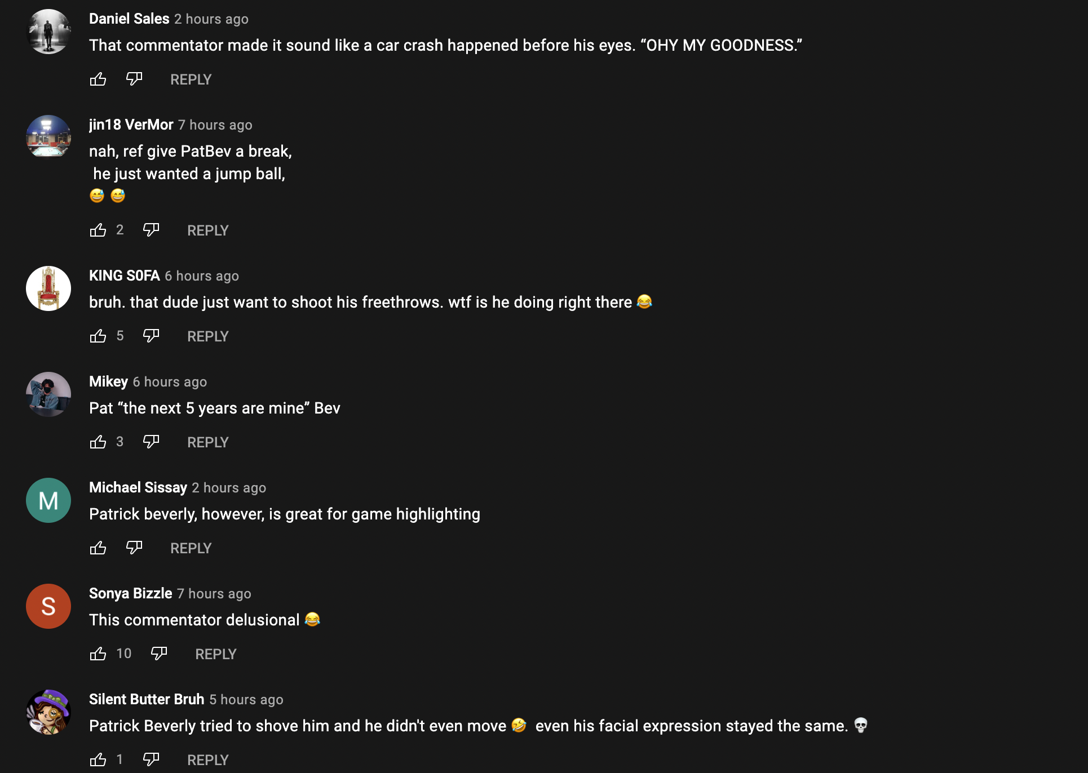Like Sonya Bizzle's delusional commentator comment
This screenshot has height=773, width=1088.
pyautogui.click(x=98, y=654)
